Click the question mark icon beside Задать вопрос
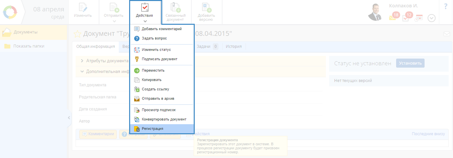This screenshot has width=453, height=158. click(137, 38)
